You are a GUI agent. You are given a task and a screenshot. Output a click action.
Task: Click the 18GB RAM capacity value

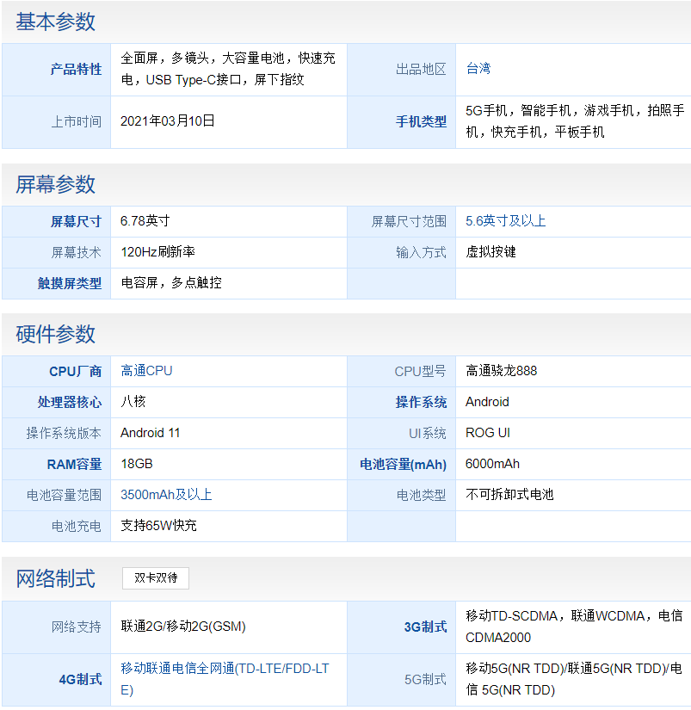[x=136, y=464]
